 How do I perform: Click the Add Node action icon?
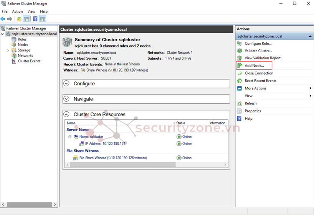pos(240,66)
